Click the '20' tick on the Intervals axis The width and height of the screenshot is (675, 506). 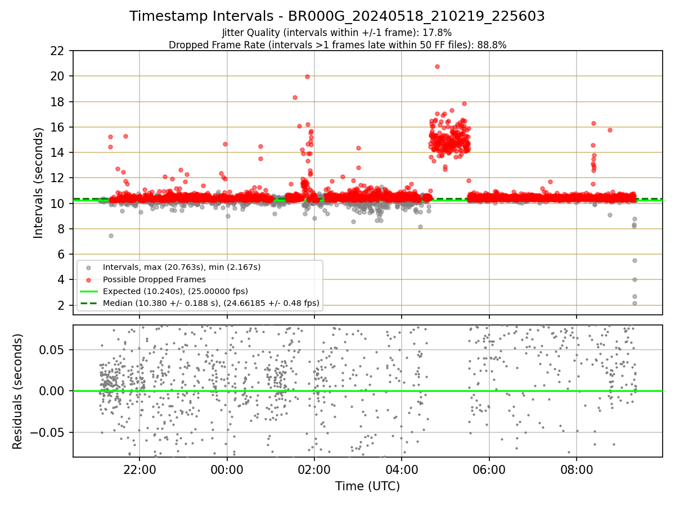(x=59, y=76)
